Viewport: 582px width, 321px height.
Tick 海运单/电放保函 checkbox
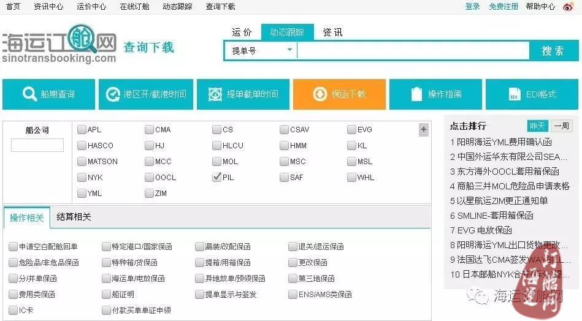(x=106, y=278)
